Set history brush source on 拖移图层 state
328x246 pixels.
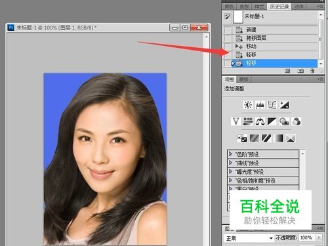click(x=228, y=38)
